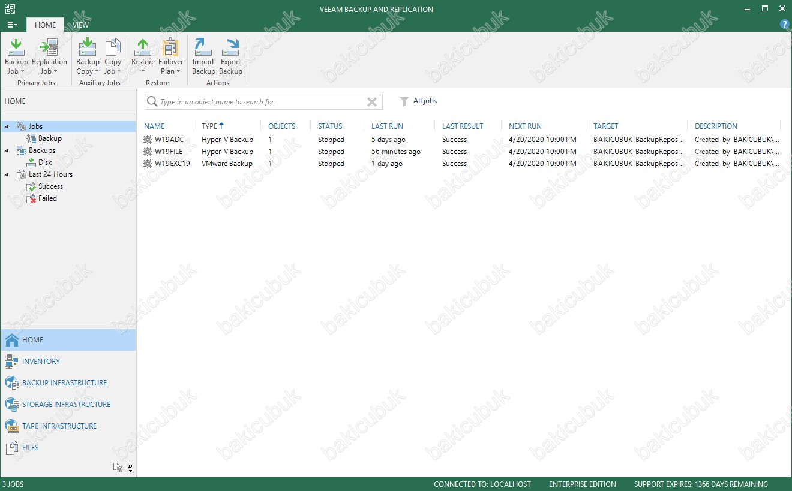Open the BACKUP INFRASTRUCTURE view
Screen dimensions: 792x491
(x=68, y=383)
